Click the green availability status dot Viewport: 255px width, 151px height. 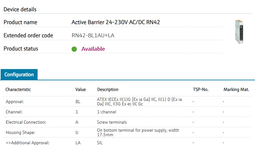click(x=74, y=49)
